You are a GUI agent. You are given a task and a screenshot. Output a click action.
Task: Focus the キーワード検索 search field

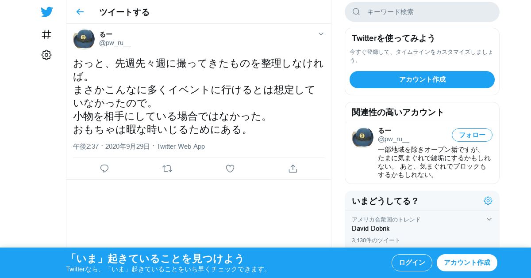click(x=422, y=12)
